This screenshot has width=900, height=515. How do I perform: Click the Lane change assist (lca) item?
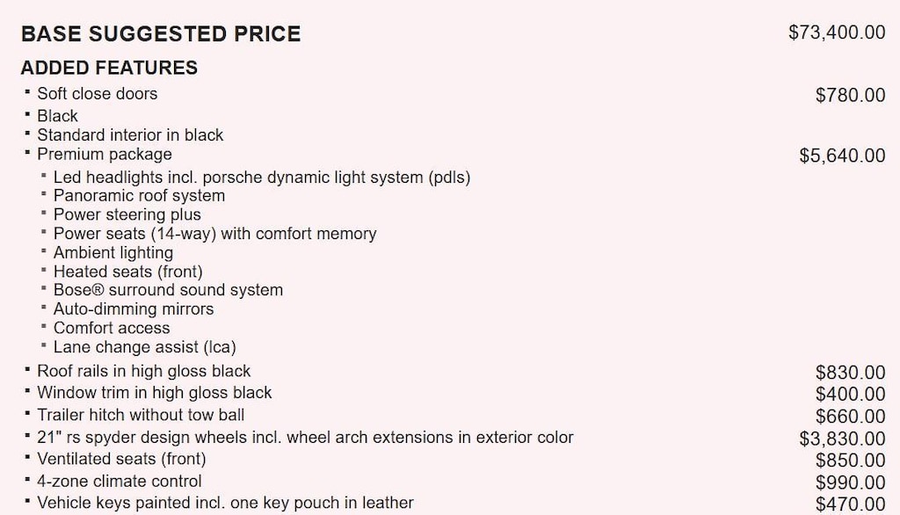pos(144,347)
